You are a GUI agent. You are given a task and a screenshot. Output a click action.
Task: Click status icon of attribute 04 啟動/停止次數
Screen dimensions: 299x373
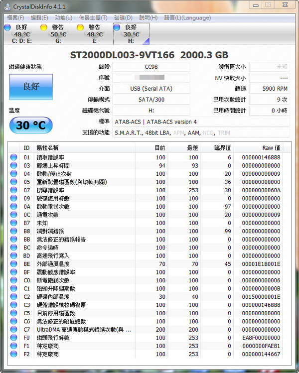(14, 174)
